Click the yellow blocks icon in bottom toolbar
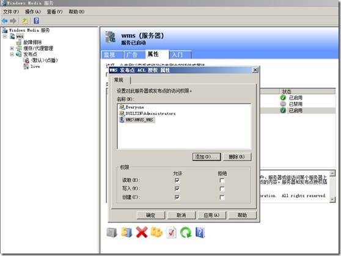Screen dimensions: 341x256 [156, 232]
